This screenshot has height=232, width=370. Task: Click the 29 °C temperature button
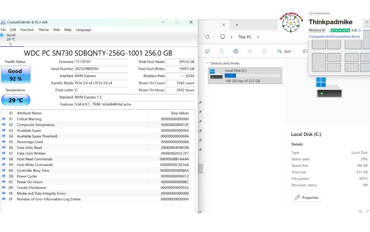click(16, 100)
